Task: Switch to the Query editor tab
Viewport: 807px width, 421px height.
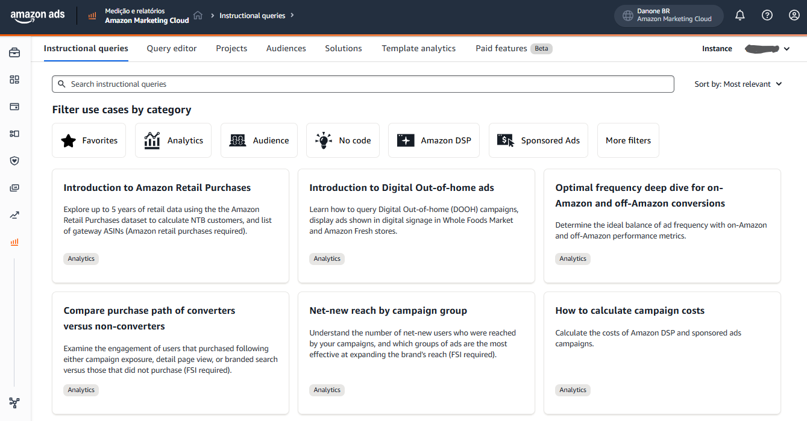Action: coord(172,48)
